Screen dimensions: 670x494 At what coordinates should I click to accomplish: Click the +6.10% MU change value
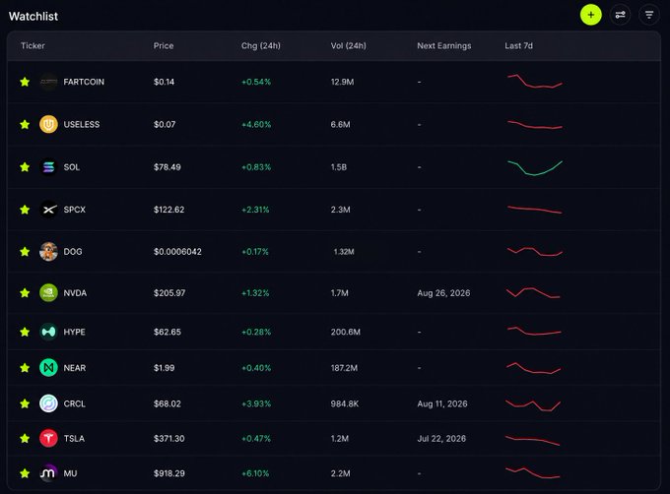click(255, 473)
